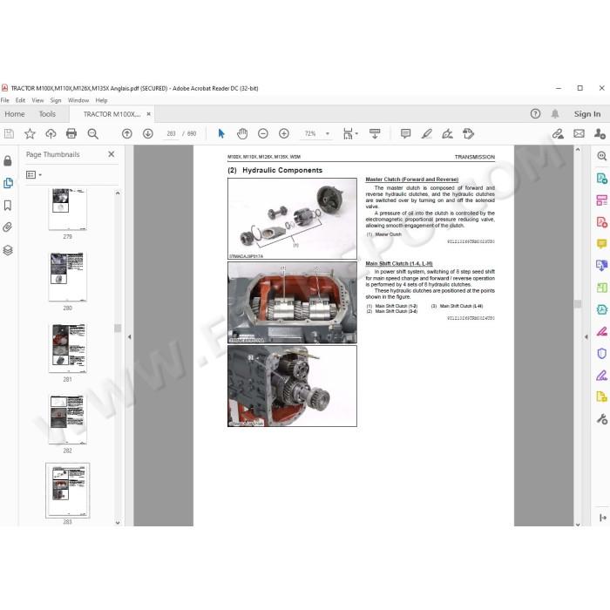Toggle the Layers panel in sidebar
This screenshot has height=610, width=610.
tap(8, 250)
